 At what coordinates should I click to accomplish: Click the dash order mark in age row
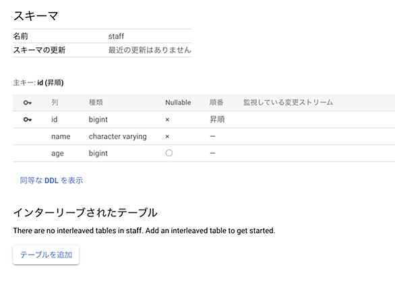coord(212,154)
